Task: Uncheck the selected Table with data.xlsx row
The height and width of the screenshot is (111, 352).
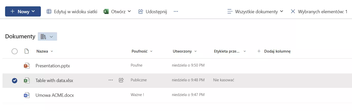Action: pyautogui.click(x=15, y=81)
